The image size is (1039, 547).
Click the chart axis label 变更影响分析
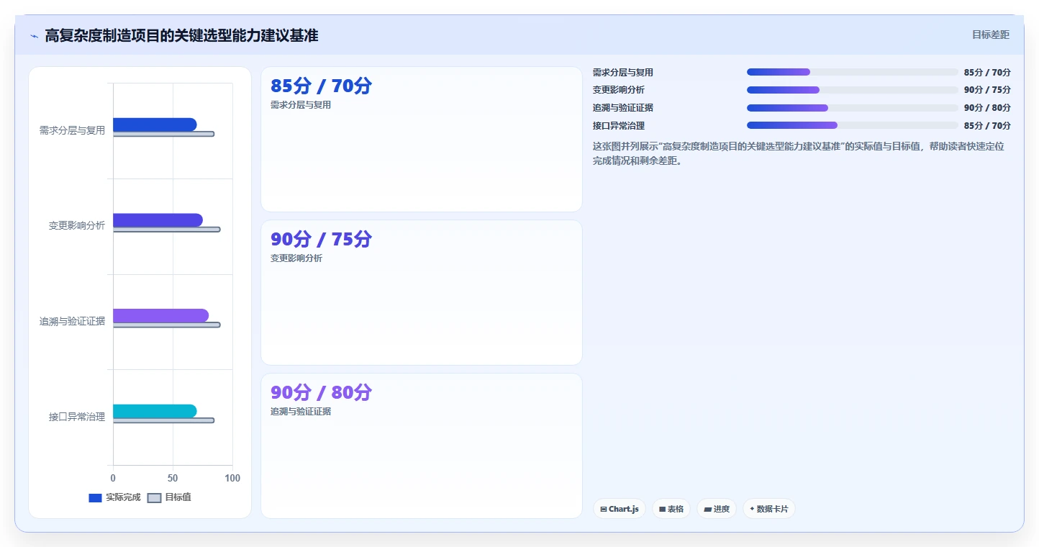(77, 225)
